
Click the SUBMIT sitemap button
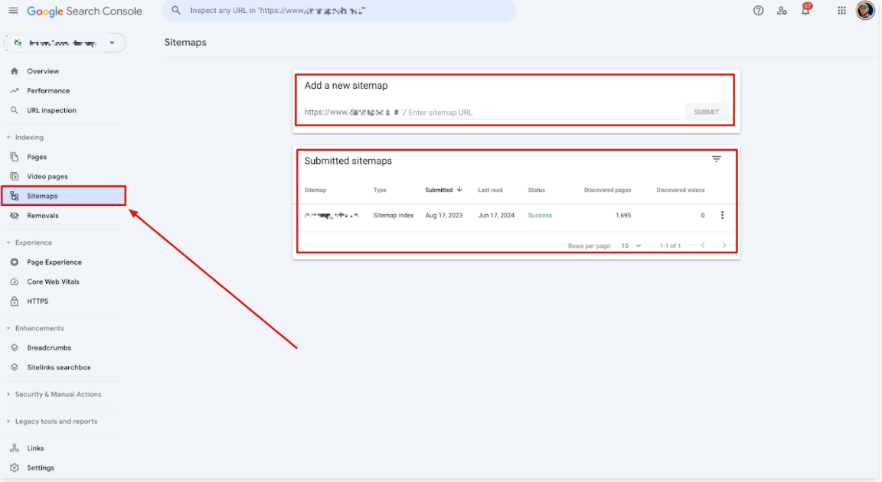706,112
